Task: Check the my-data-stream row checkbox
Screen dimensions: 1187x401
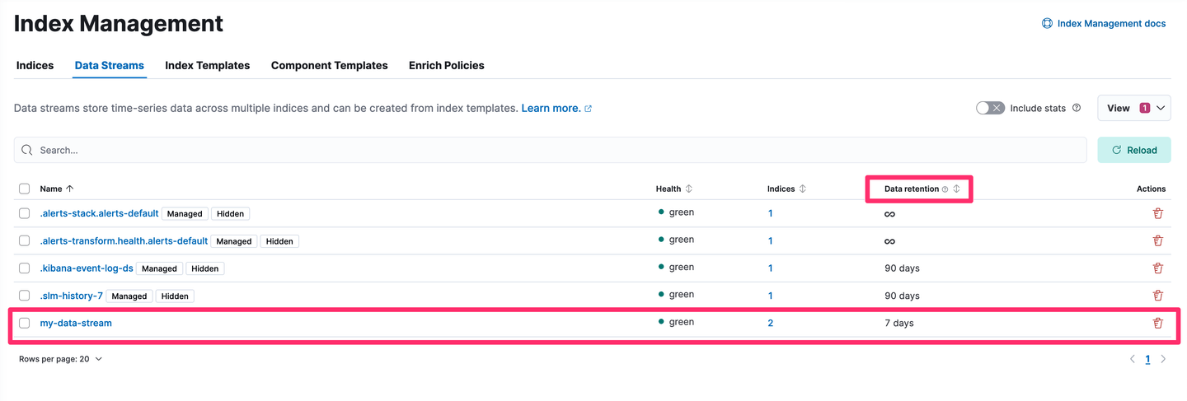Action: (x=25, y=323)
